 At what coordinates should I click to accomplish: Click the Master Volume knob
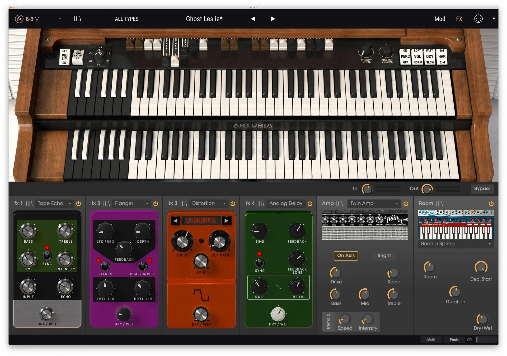click(x=387, y=52)
